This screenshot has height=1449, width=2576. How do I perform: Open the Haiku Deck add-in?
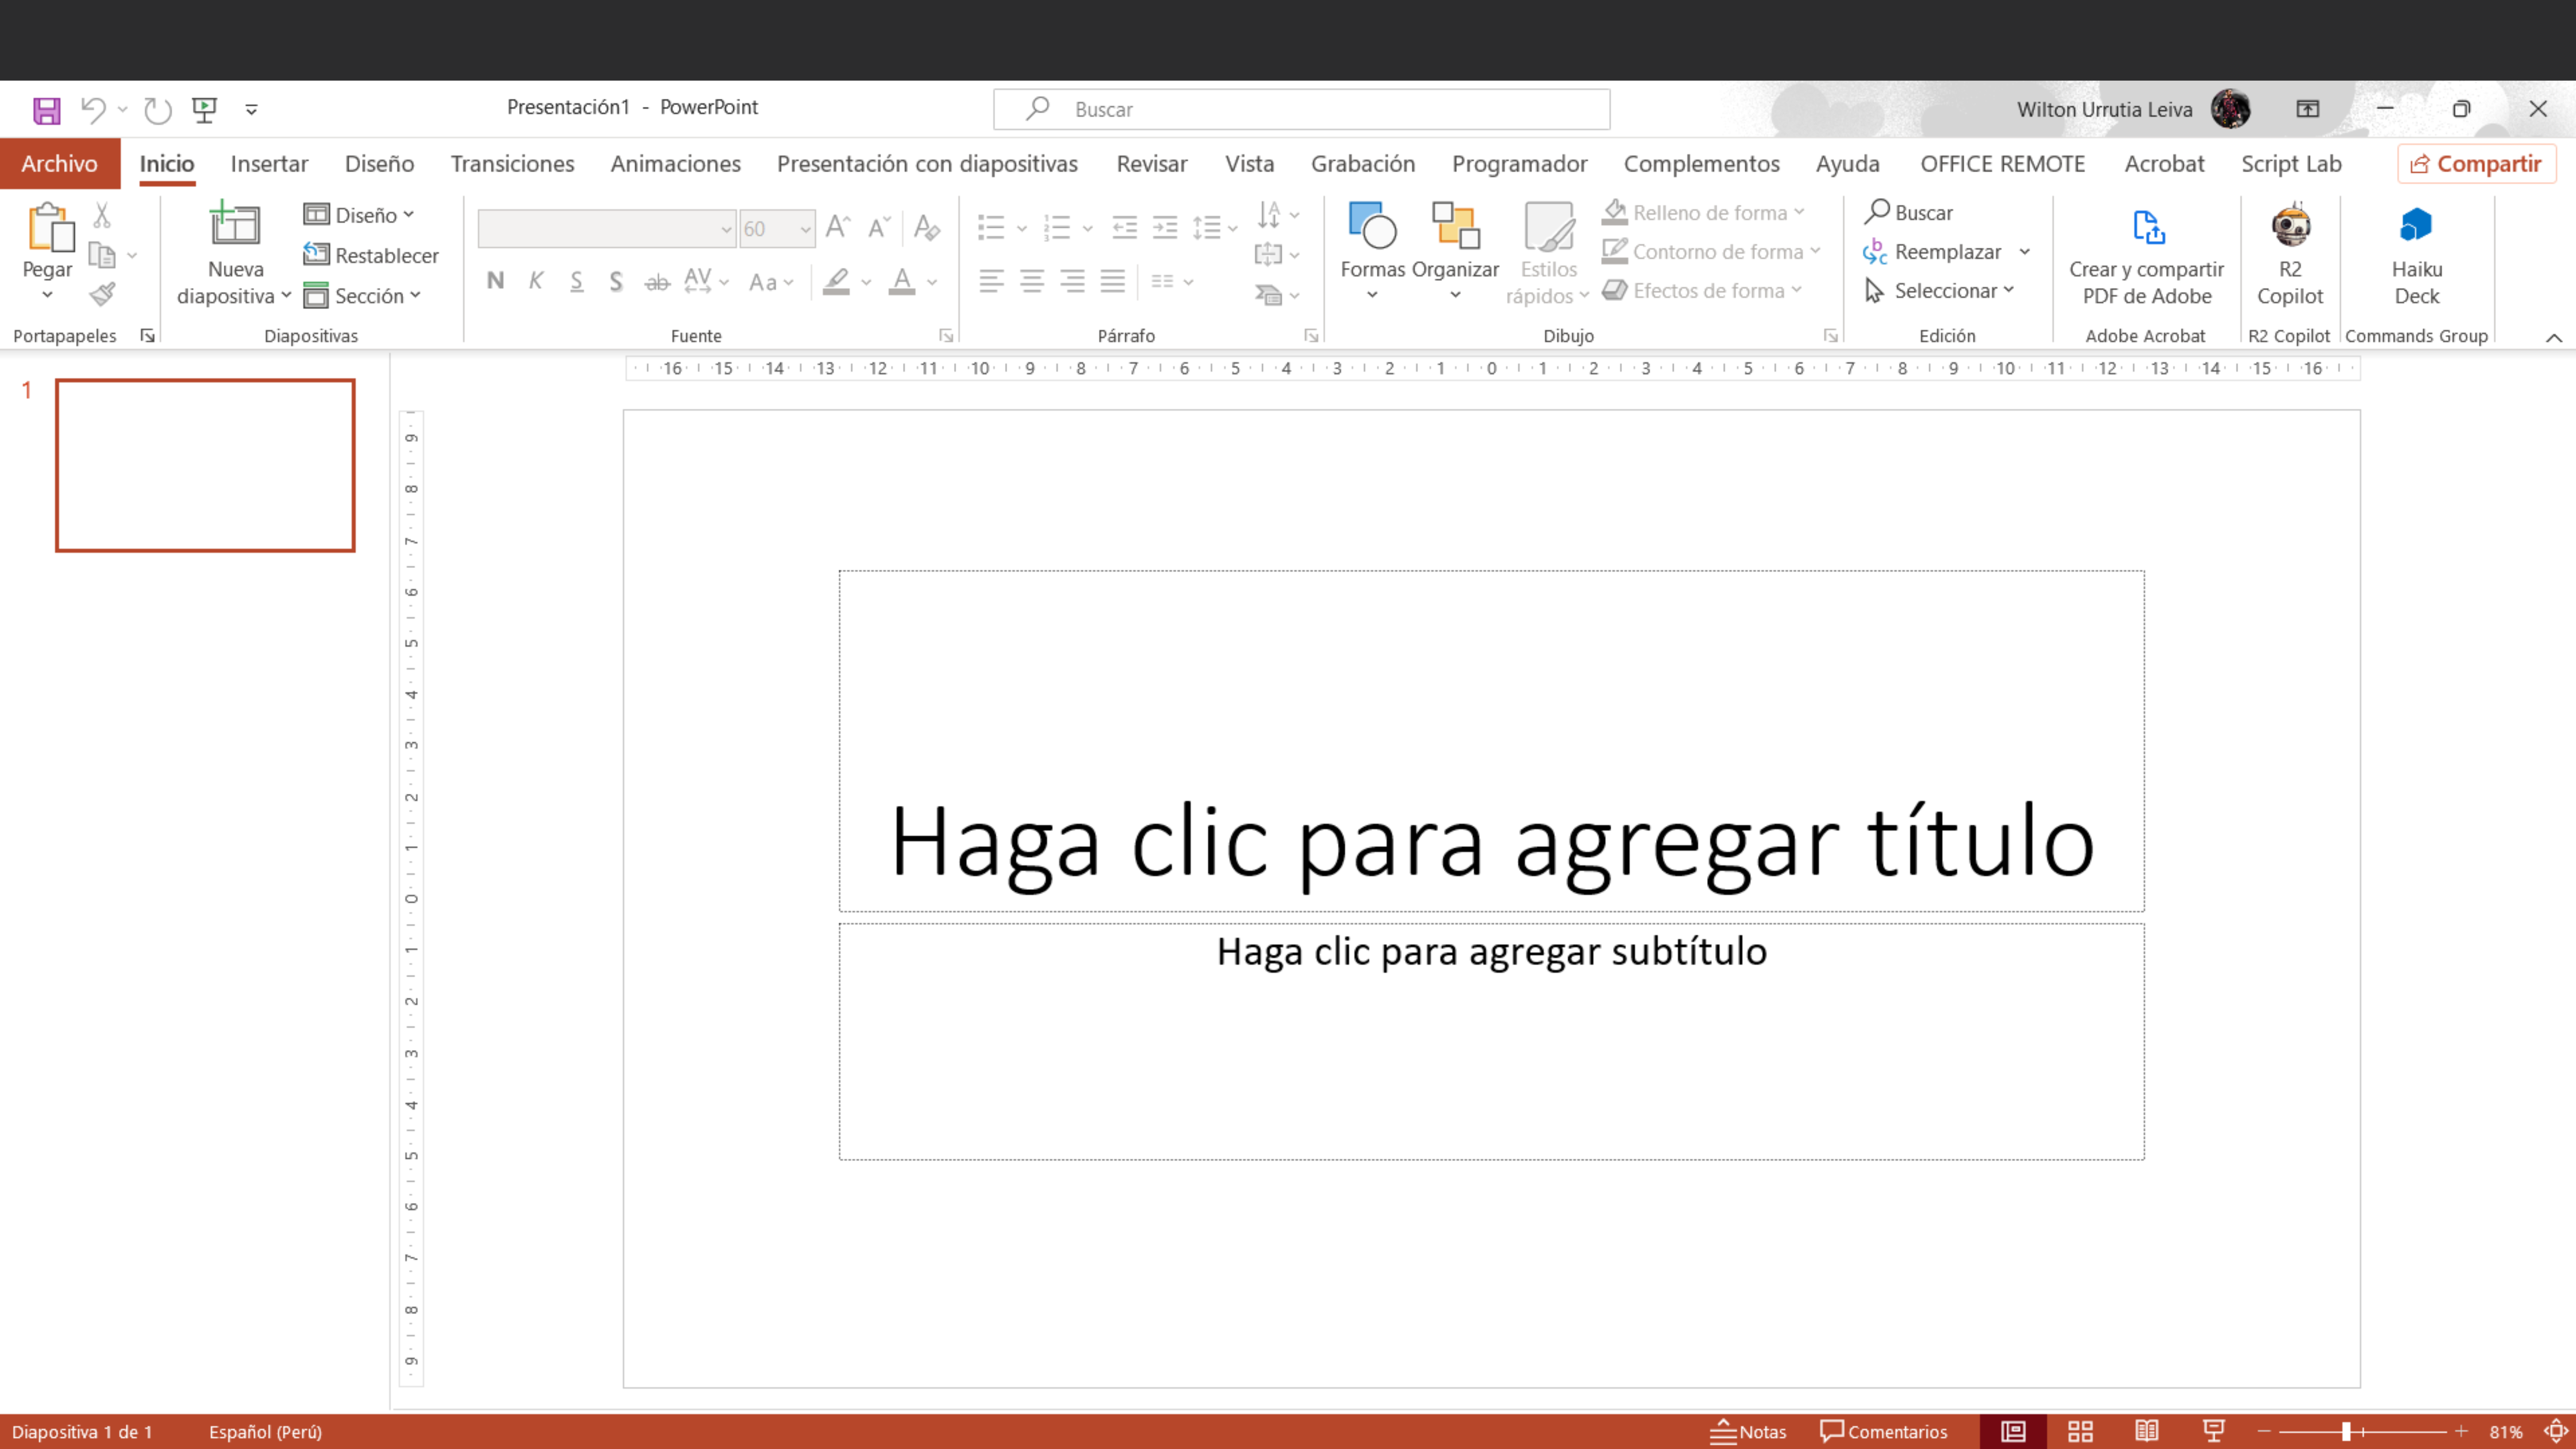[2416, 254]
